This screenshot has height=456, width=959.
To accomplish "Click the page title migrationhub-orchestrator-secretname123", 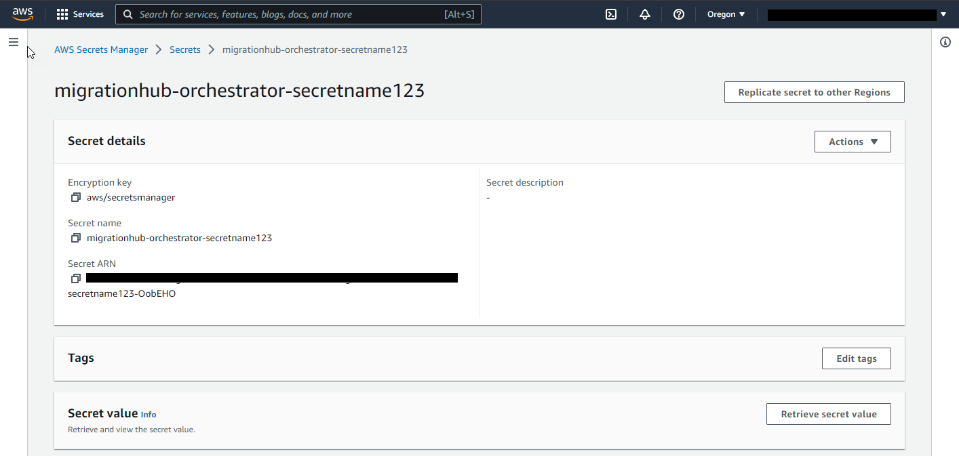I will (239, 91).
